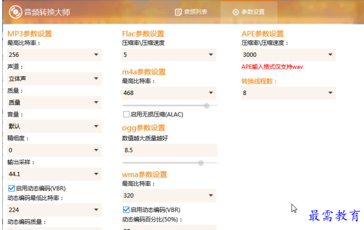The image size is (364, 230).
Task: Switch to the 音频列表 tab
Action: point(191,12)
